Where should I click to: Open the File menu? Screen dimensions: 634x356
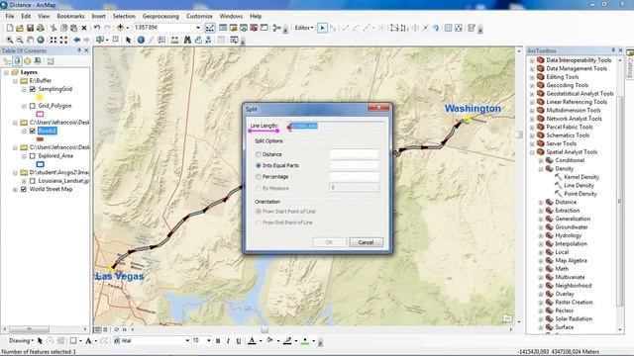click(10, 16)
